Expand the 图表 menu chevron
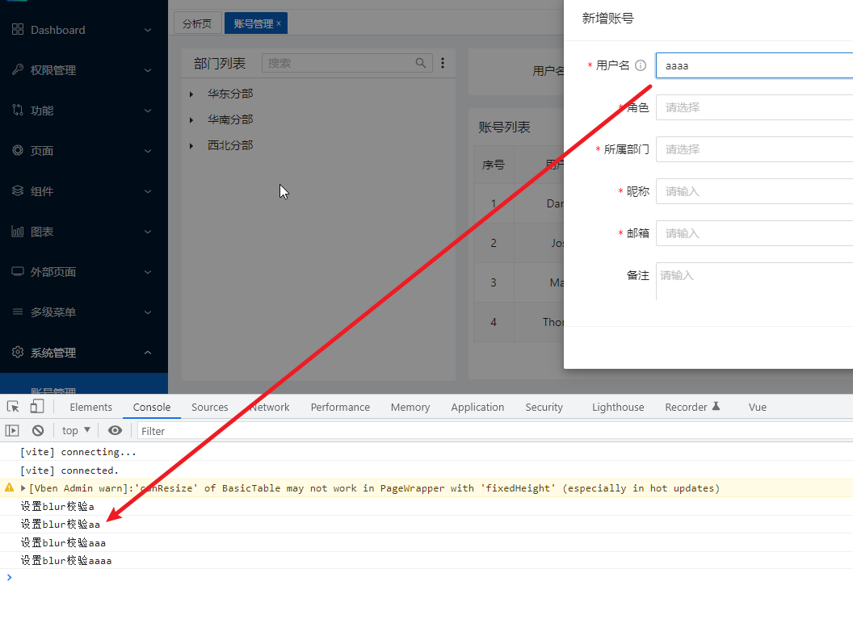Viewport: 853px width, 619px height. point(148,232)
